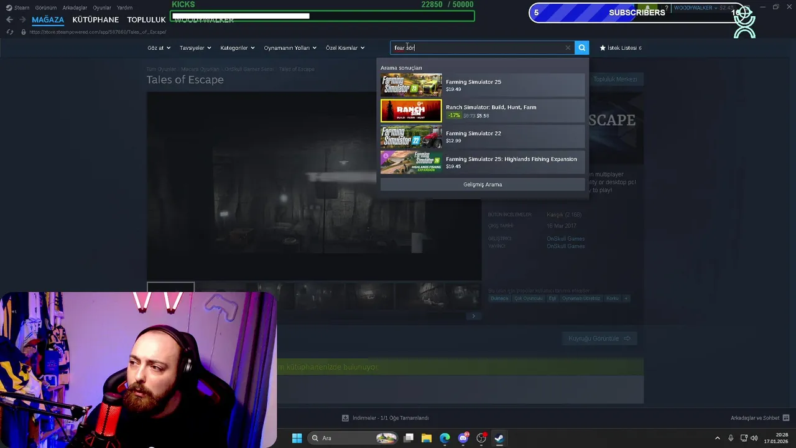796x448 pixels.
Task: Open Discord from the taskbar
Action: (x=463, y=438)
